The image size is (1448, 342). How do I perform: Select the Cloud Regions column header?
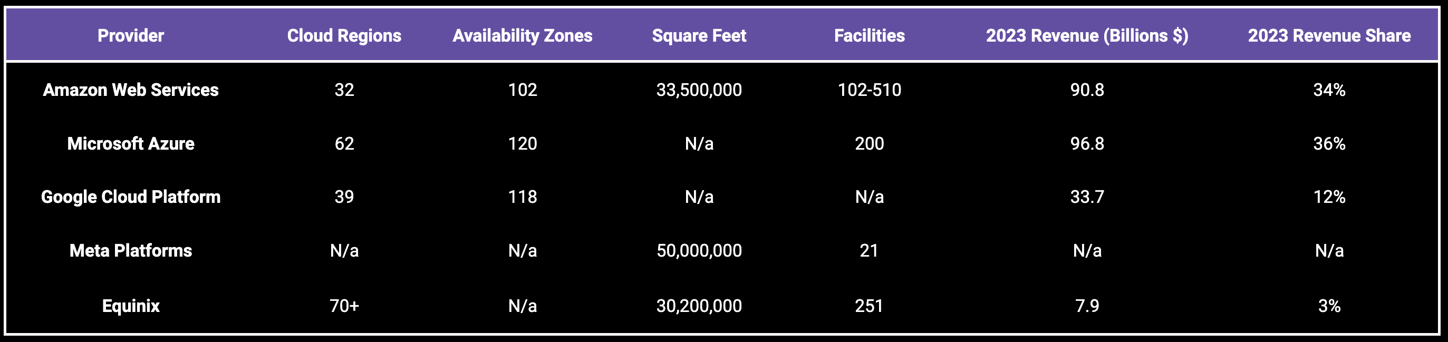(x=344, y=35)
